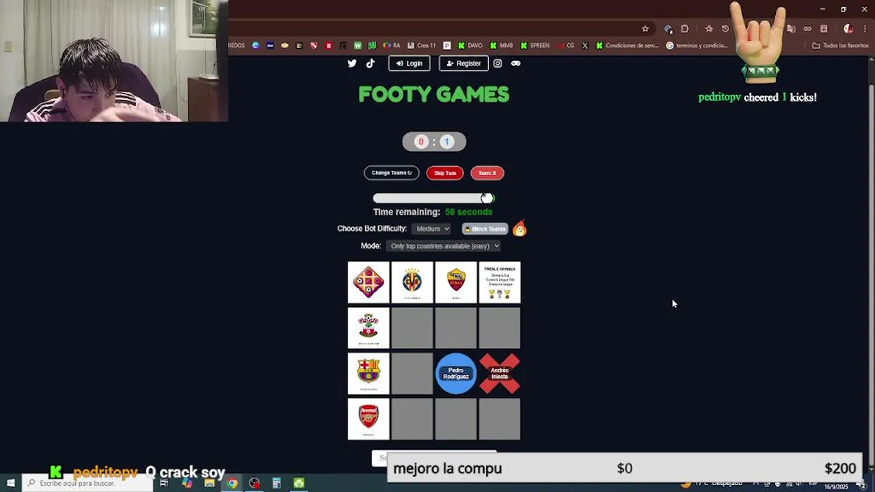
Task: Click the Treble Winner column header tile
Action: pyautogui.click(x=500, y=282)
